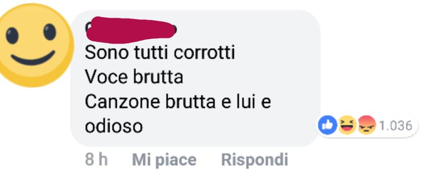The width and height of the screenshot is (436, 176).
Task: Open the 8 h timestamp link
Action: tap(96, 160)
